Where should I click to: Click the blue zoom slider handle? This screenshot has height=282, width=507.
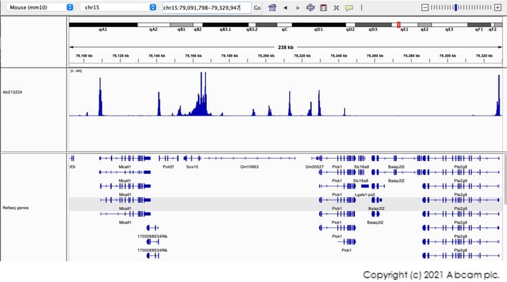click(x=457, y=7)
